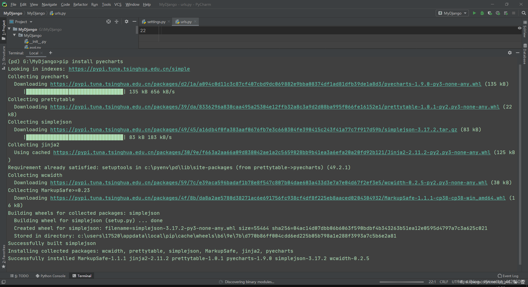Open the Code menu

click(65, 4)
